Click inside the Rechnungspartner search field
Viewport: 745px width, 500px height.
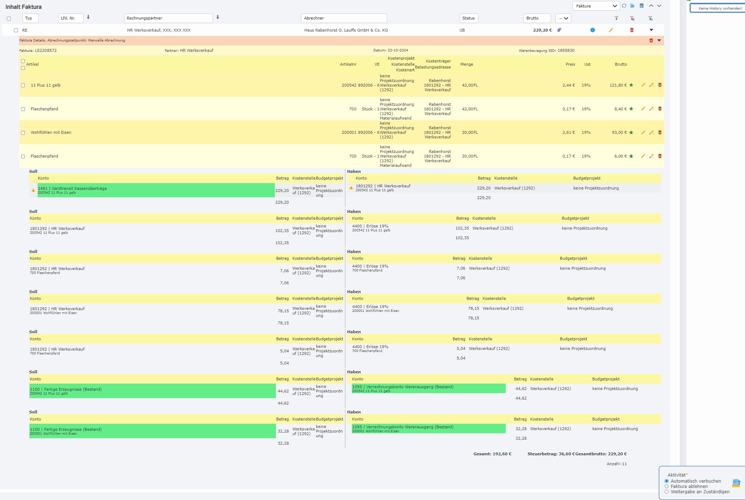point(168,18)
